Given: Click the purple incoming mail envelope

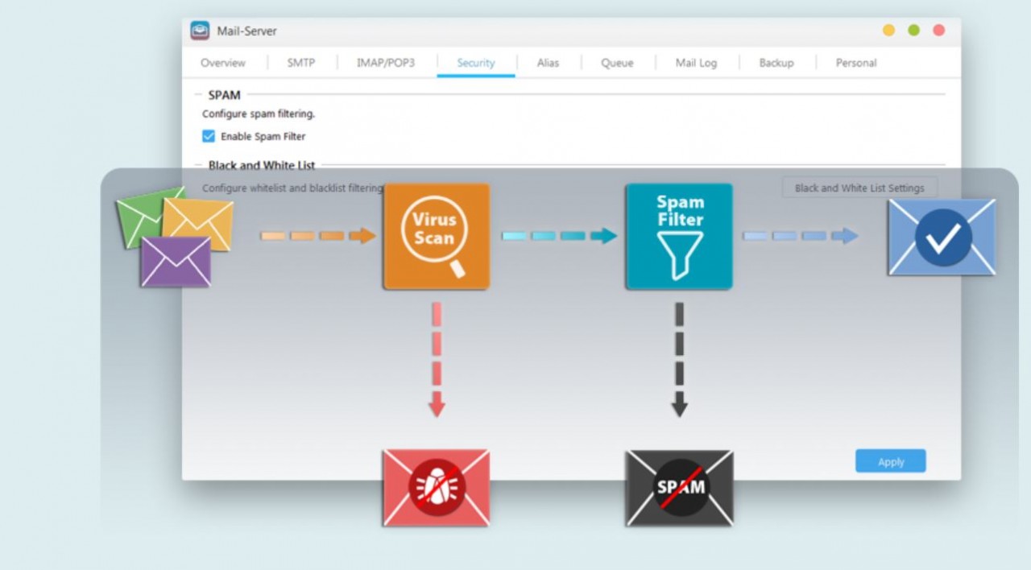Looking at the screenshot, I should coord(176,262).
